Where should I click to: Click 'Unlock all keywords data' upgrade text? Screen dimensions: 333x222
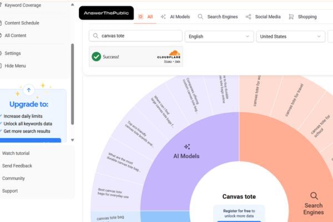(28, 124)
